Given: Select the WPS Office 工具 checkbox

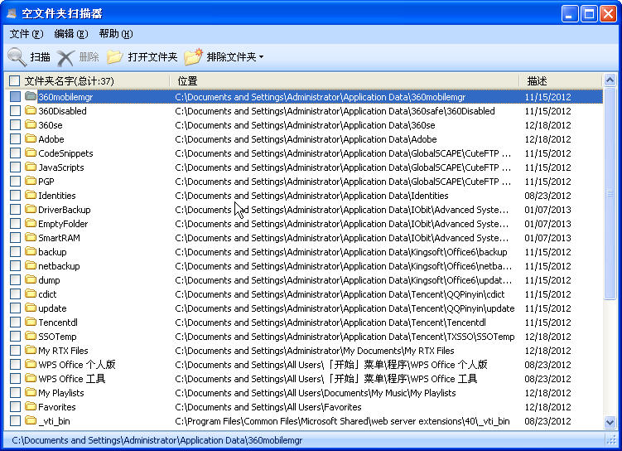Looking at the screenshot, I should [x=15, y=379].
